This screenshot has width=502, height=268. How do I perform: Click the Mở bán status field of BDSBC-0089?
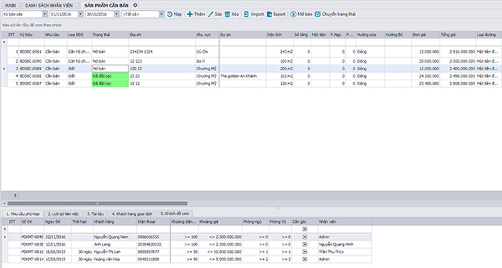tap(110, 68)
